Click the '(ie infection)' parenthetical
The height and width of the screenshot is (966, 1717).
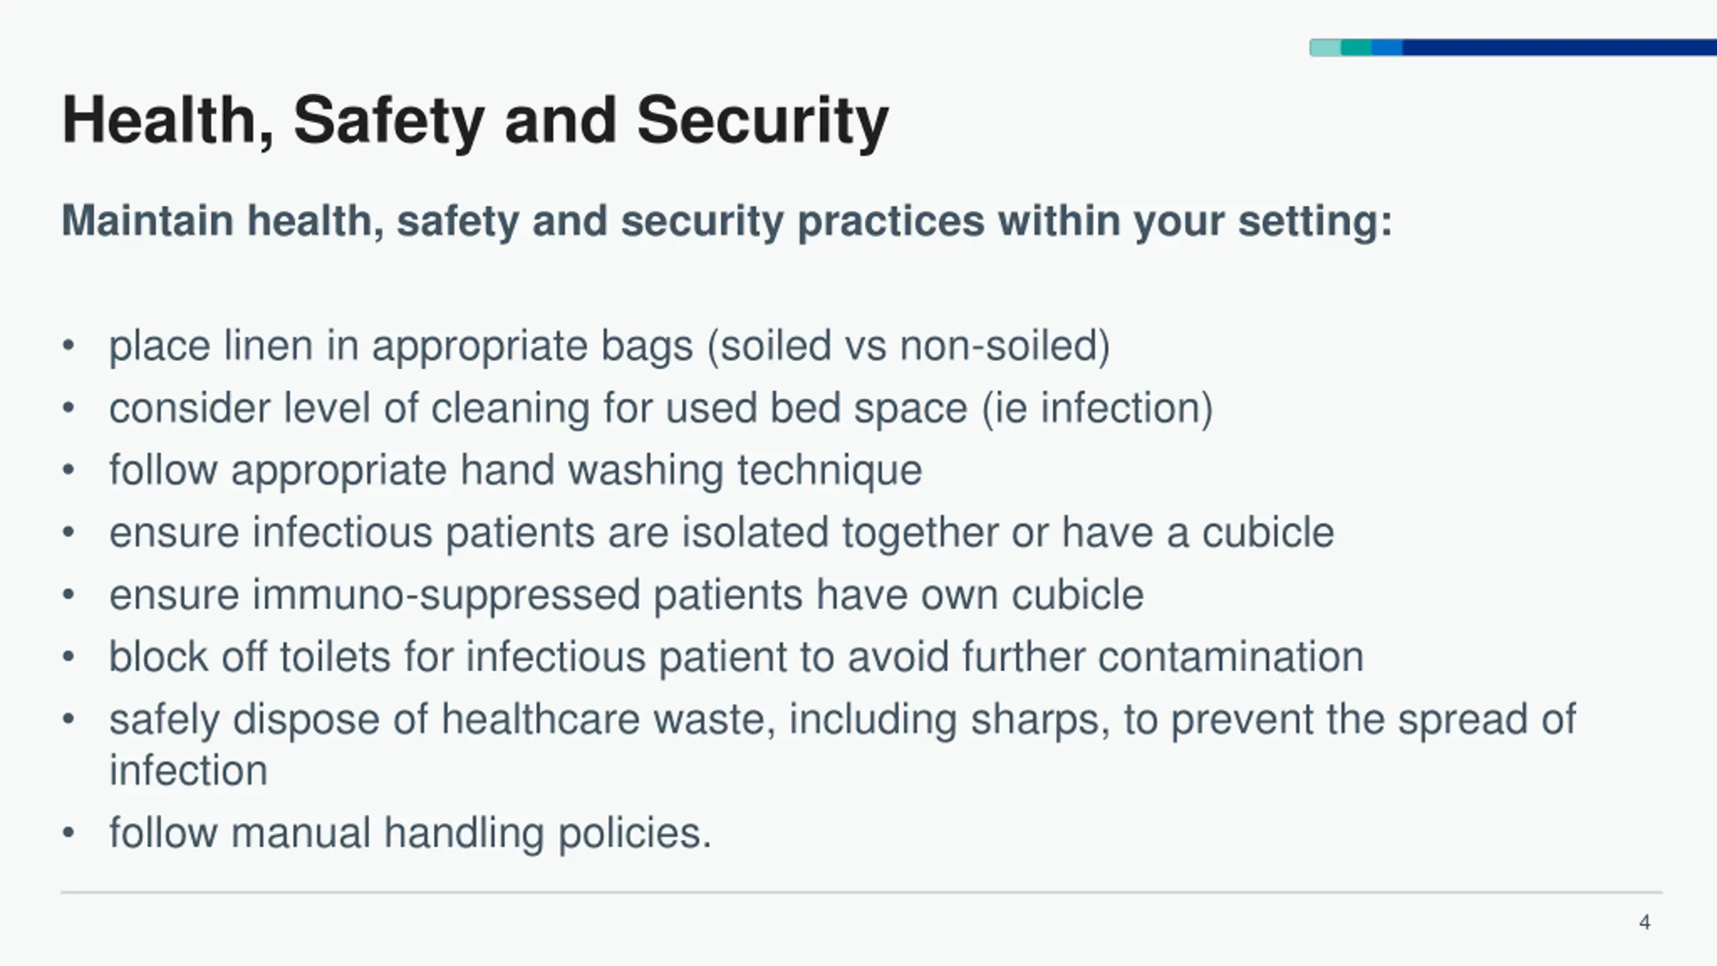click(1097, 408)
